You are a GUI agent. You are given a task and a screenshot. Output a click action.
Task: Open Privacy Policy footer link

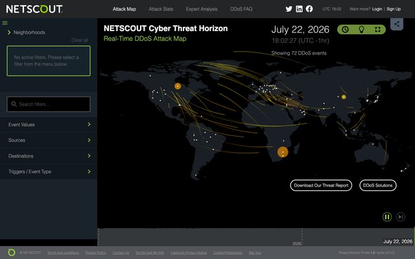click(96, 253)
